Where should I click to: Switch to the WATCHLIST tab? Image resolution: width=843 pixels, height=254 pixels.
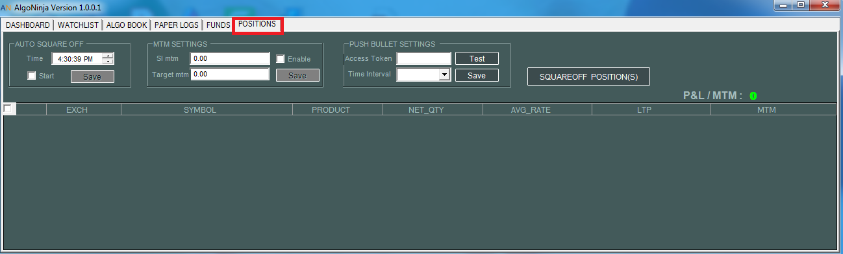coord(78,25)
